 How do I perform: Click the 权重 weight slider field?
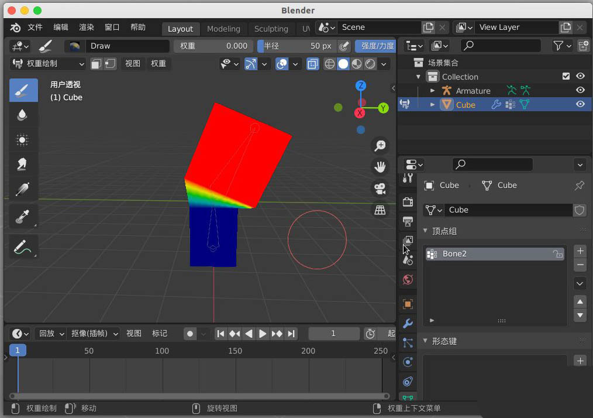[x=213, y=46]
